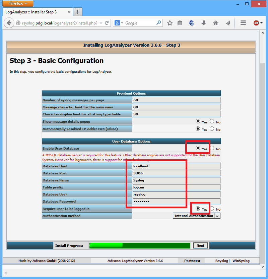Open the WinSyslog partner link

(241, 261)
